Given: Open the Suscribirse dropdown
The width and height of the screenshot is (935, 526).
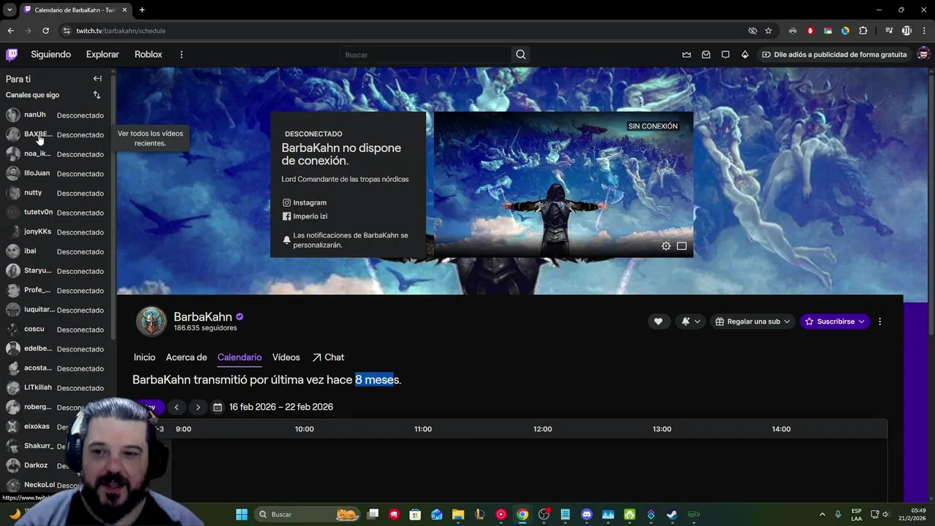Looking at the screenshot, I should (x=835, y=321).
